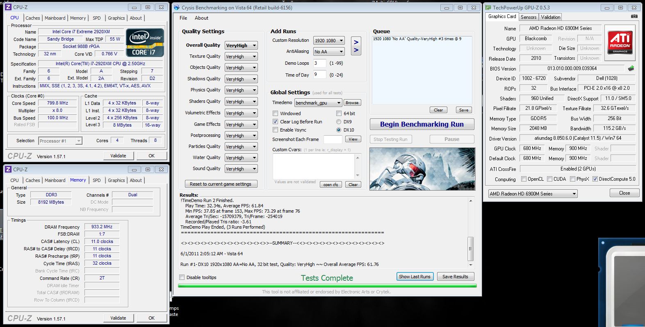Click the ATI Radeon logo in GPU-Z

pos(620,43)
